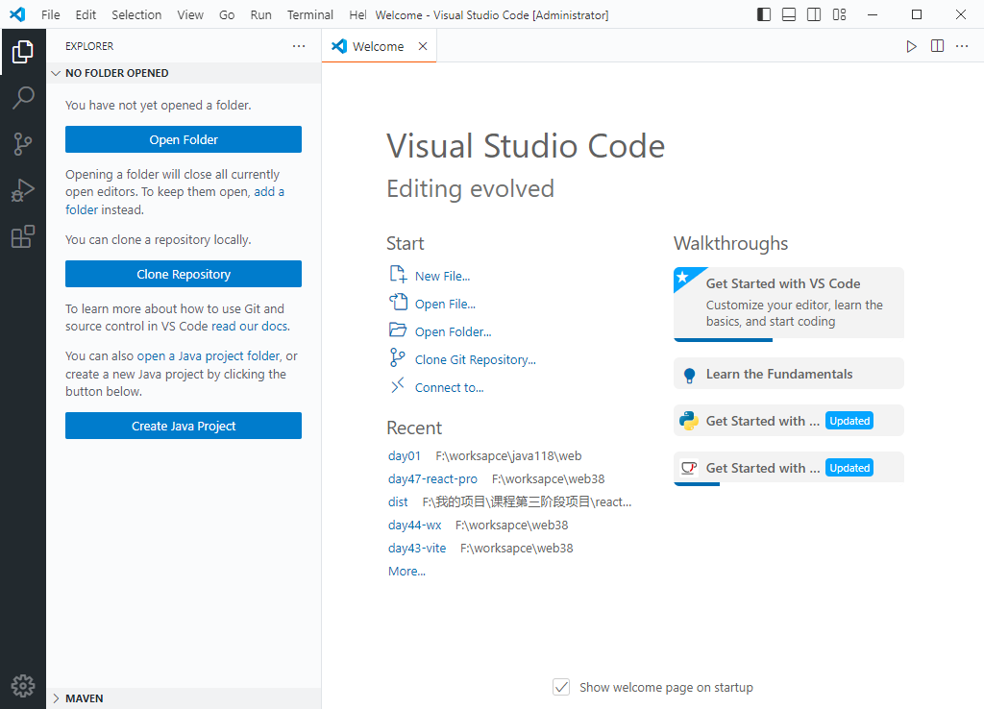Open the Explorer view in activity bar
The width and height of the screenshot is (984, 709).
23,52
